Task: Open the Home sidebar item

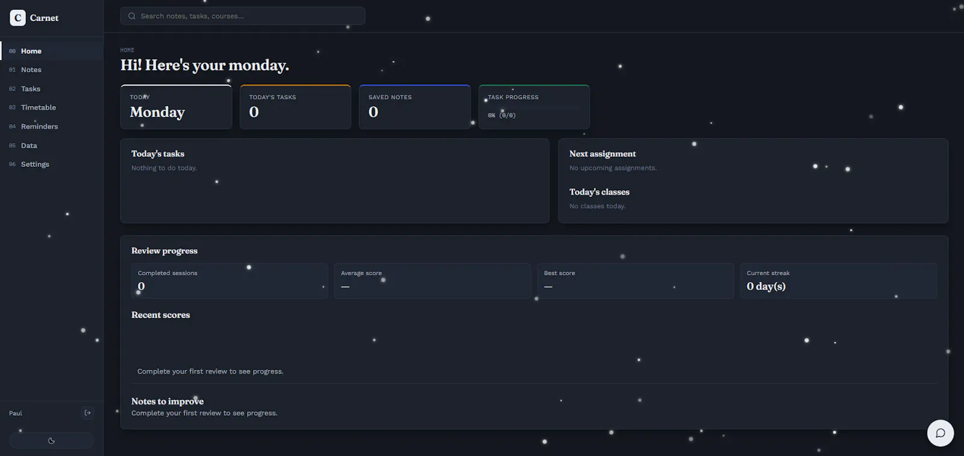Action: (x=52, y=51)
